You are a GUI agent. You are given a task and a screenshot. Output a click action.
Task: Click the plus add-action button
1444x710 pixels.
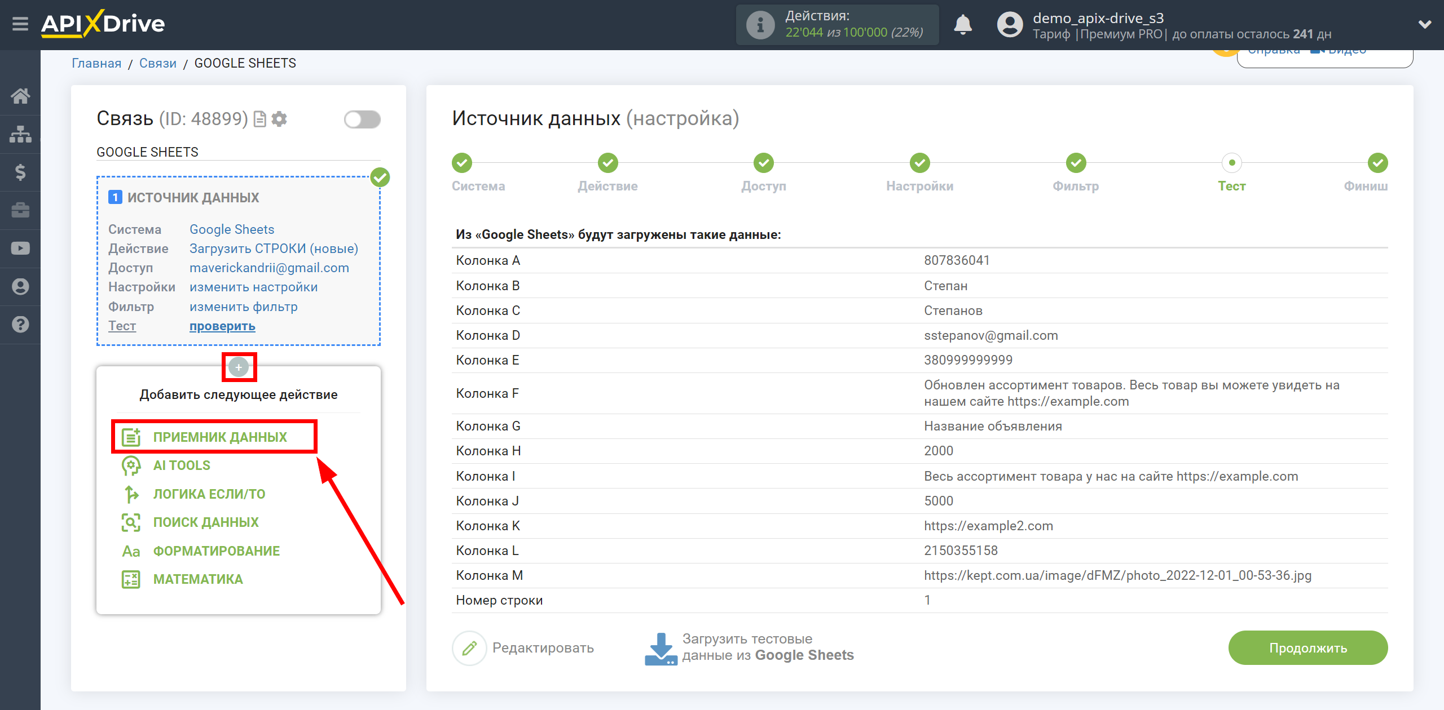239,367
